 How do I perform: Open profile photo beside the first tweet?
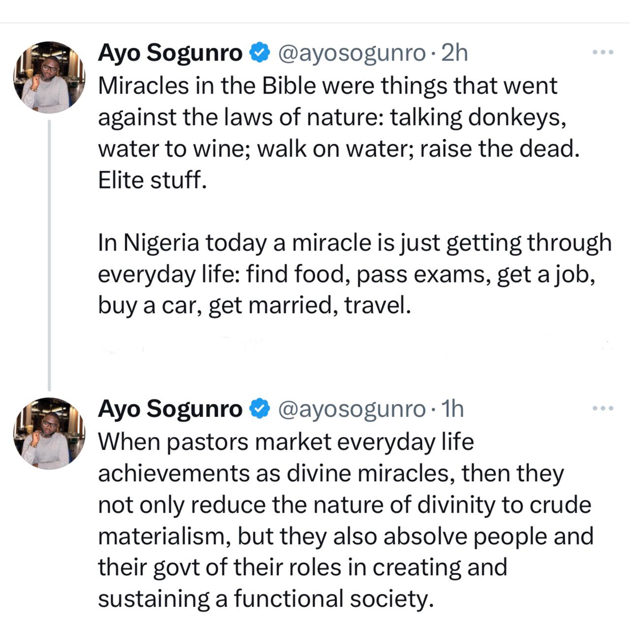click(x=49, y=78)
